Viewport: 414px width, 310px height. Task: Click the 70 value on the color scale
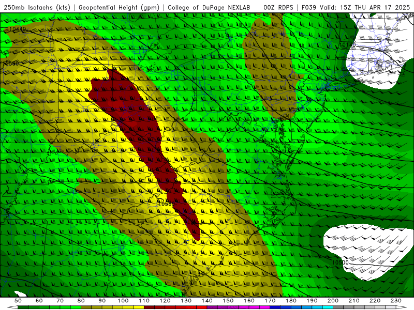pos(60,301)
